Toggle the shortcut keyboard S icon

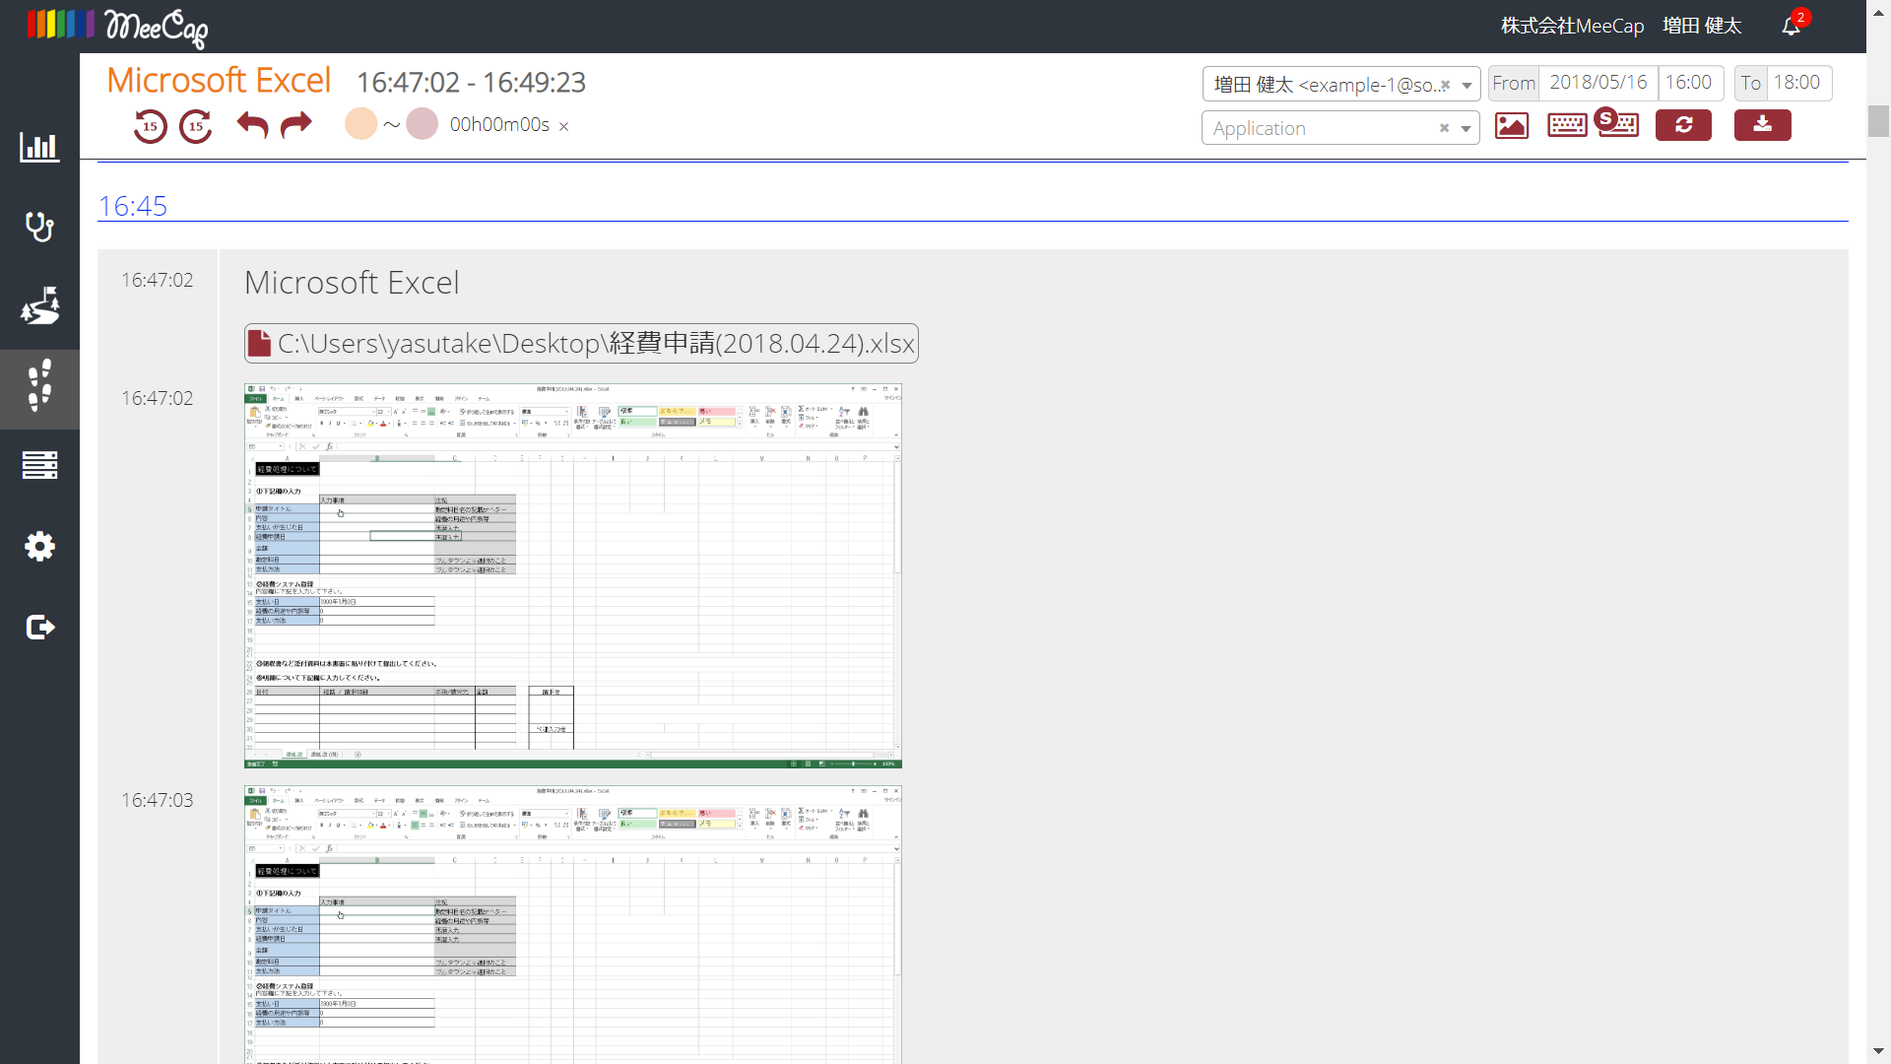pos(1617,123)
